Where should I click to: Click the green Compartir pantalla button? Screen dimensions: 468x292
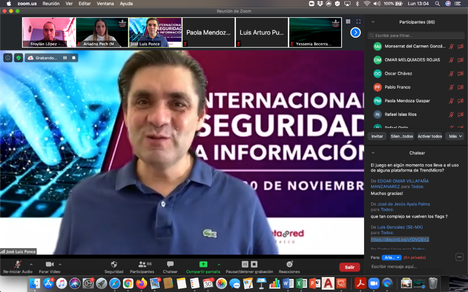point(203,264)
